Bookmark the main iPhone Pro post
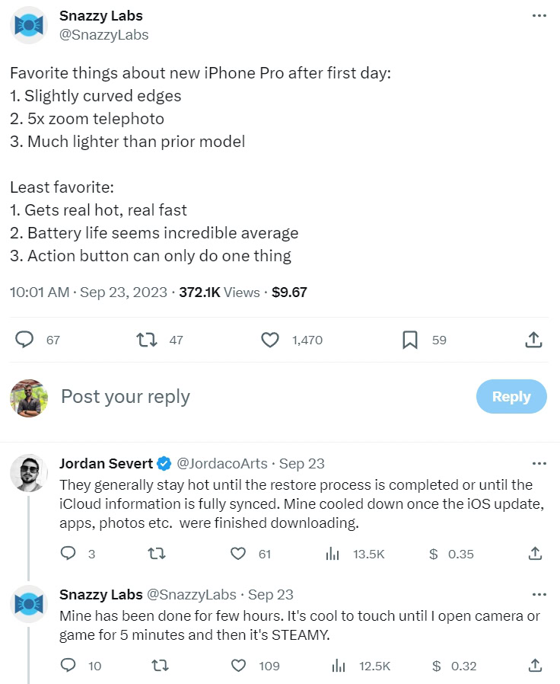This screenshot has width=560, height=684. (x=410, y=340)
